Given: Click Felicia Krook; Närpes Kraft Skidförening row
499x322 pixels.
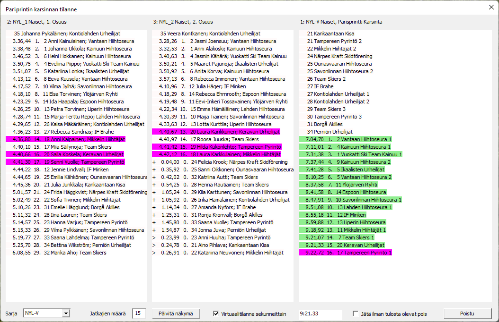Looking at the screenshot, I should (223, 162).
